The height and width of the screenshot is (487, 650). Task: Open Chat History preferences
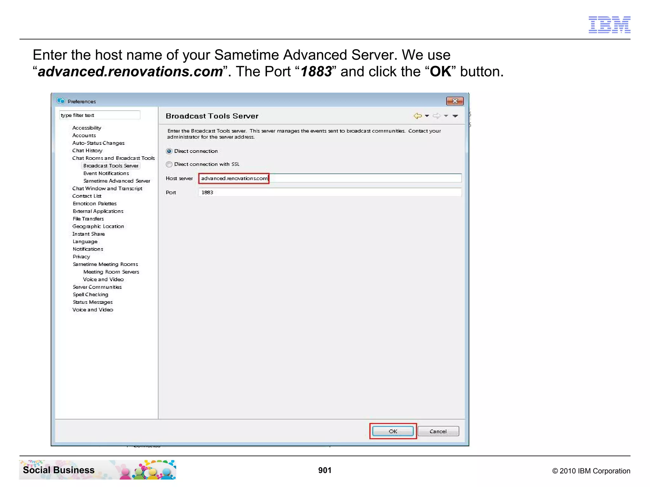point(87,151)
